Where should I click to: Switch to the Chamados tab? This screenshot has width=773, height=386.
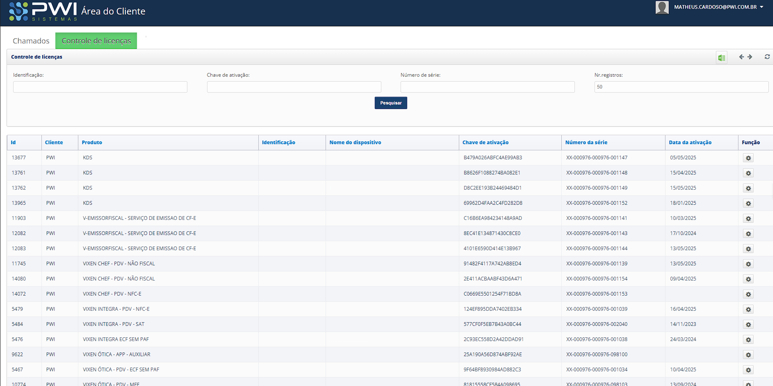(31, 41)
